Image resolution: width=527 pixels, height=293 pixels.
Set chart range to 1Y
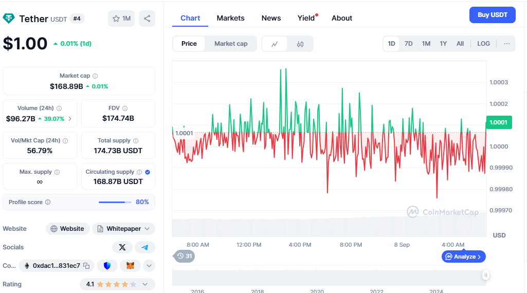point(443,44)
